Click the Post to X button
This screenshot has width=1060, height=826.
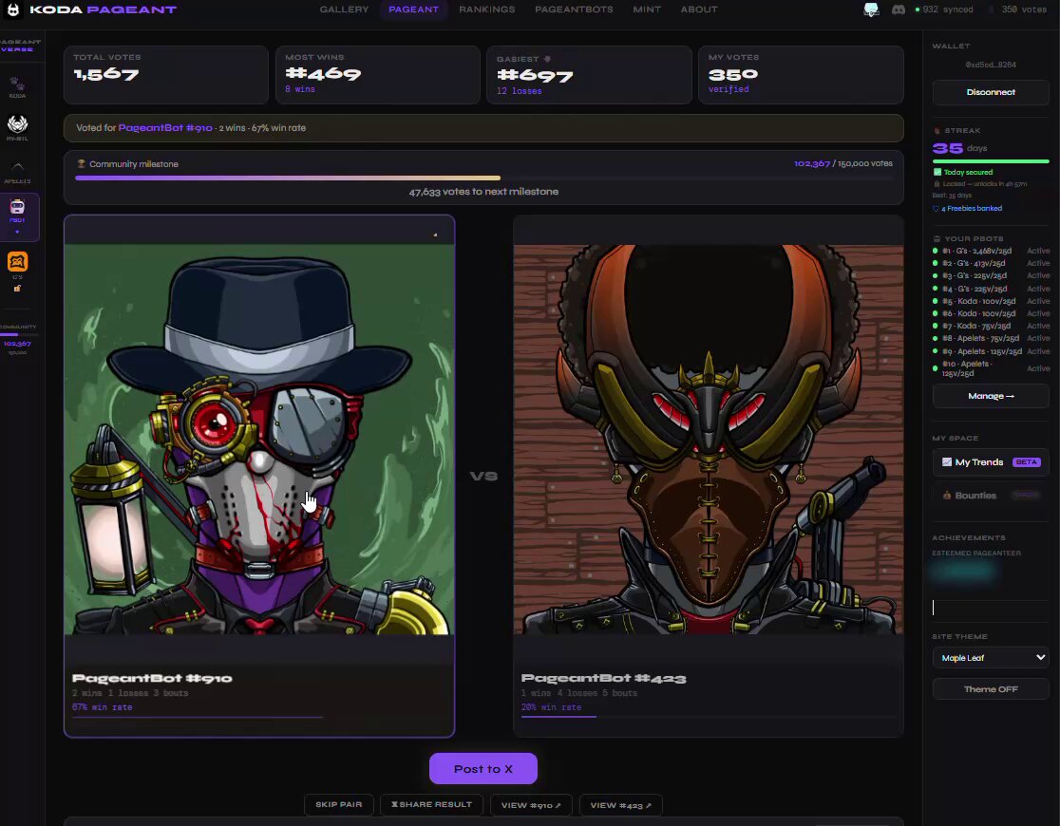[483, 769]
